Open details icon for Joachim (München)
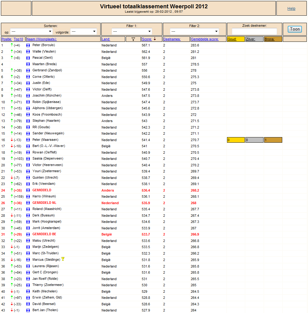The image size is (308, 313). pyautogui.click(x=28, y=96)
